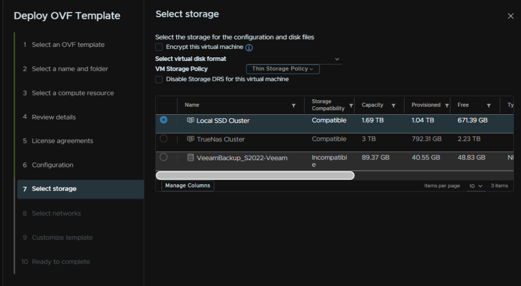Open the Thin Storage Policy dropdown
The height and width of the screenshot is (286, 521).
tap(283, 69)
